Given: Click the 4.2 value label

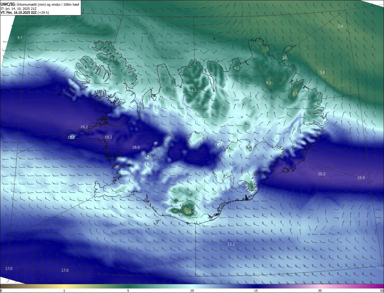Looking at the screenshot, I should point(237,68).
